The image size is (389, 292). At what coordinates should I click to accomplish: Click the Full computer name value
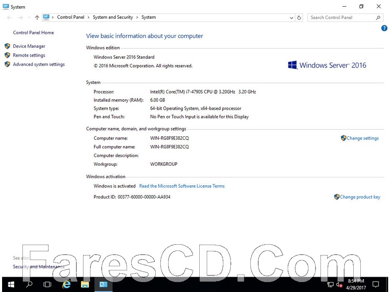pyautogui.click(x=169, y=147)
